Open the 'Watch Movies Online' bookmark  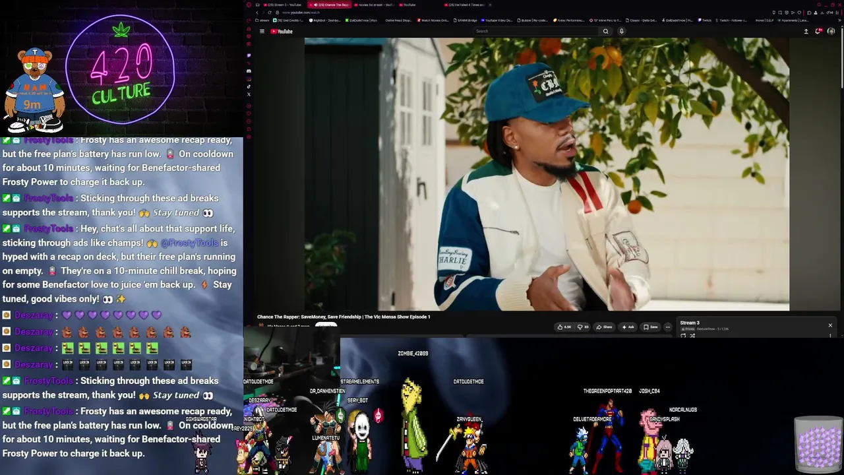[x=433, y=20]
